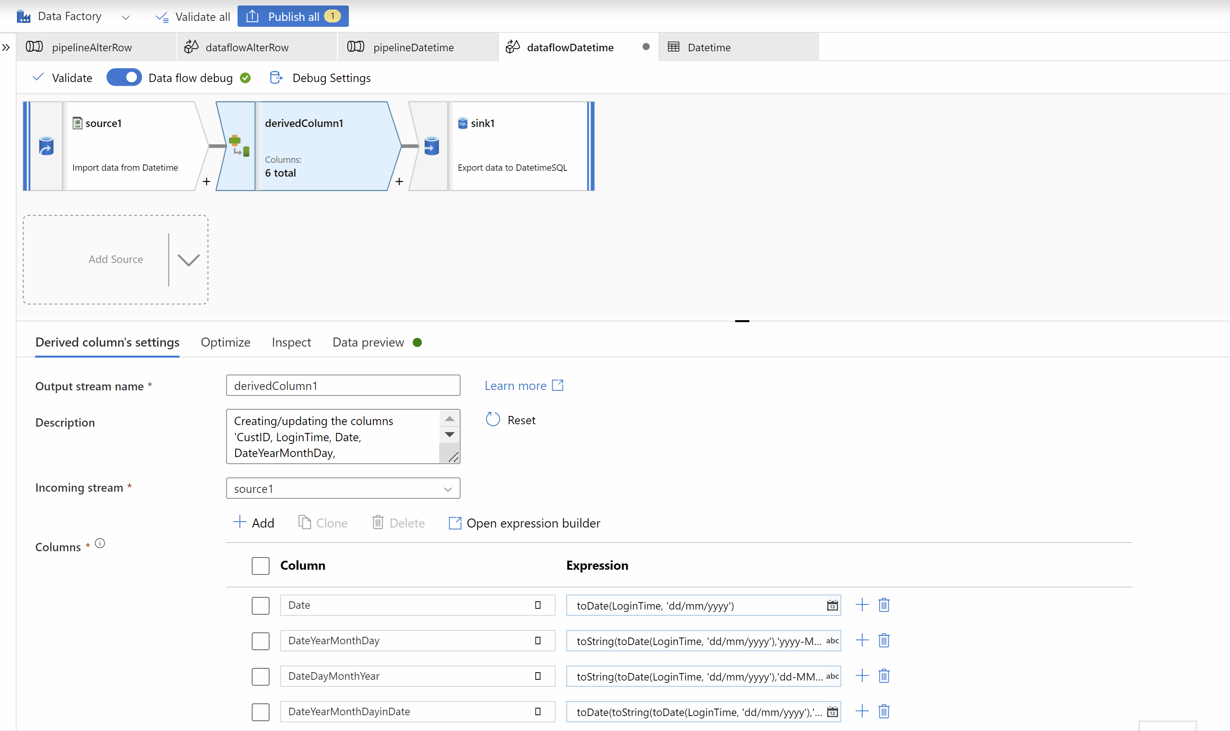This screenshot has width=1230, height=731.
Task: Click the derivedColumn1 transformation icon
Action: click(239, 145)
